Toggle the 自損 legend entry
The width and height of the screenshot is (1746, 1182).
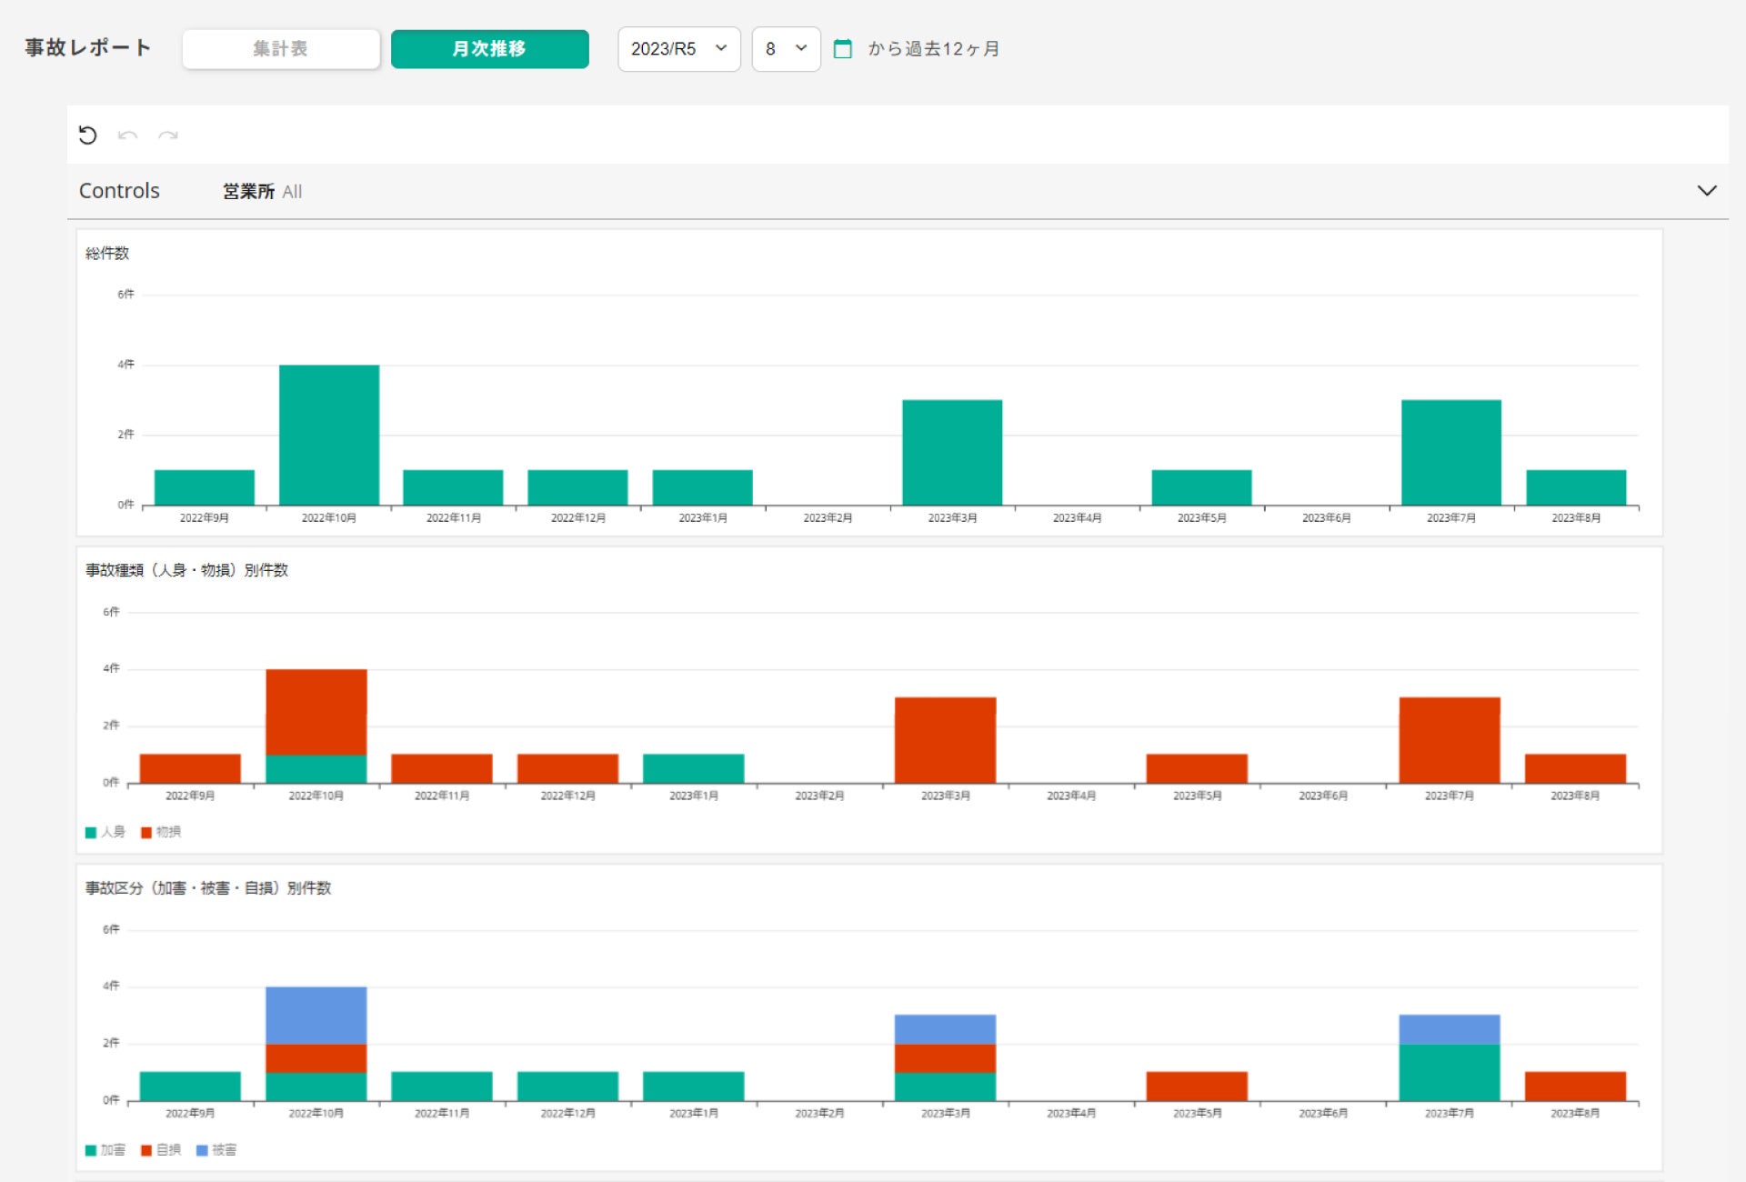coord(161,1150)
